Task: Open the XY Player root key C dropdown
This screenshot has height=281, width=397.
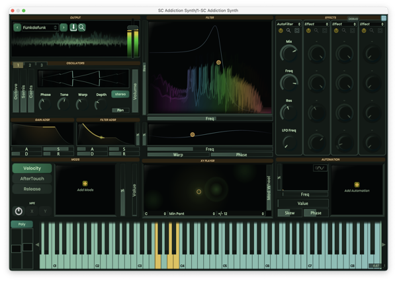Action: (x=155, y=214)
